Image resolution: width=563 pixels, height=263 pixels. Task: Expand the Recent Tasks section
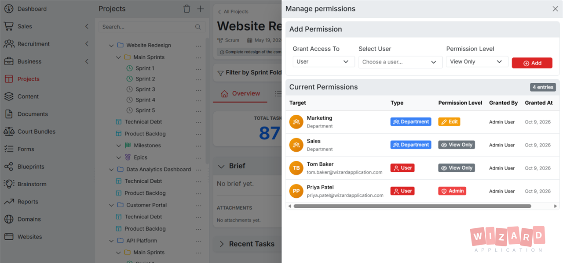pyautogui.click(x=222, y=244)
